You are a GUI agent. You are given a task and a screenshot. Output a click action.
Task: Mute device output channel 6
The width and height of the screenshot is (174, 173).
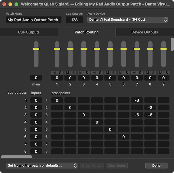[x=121, y=73]
